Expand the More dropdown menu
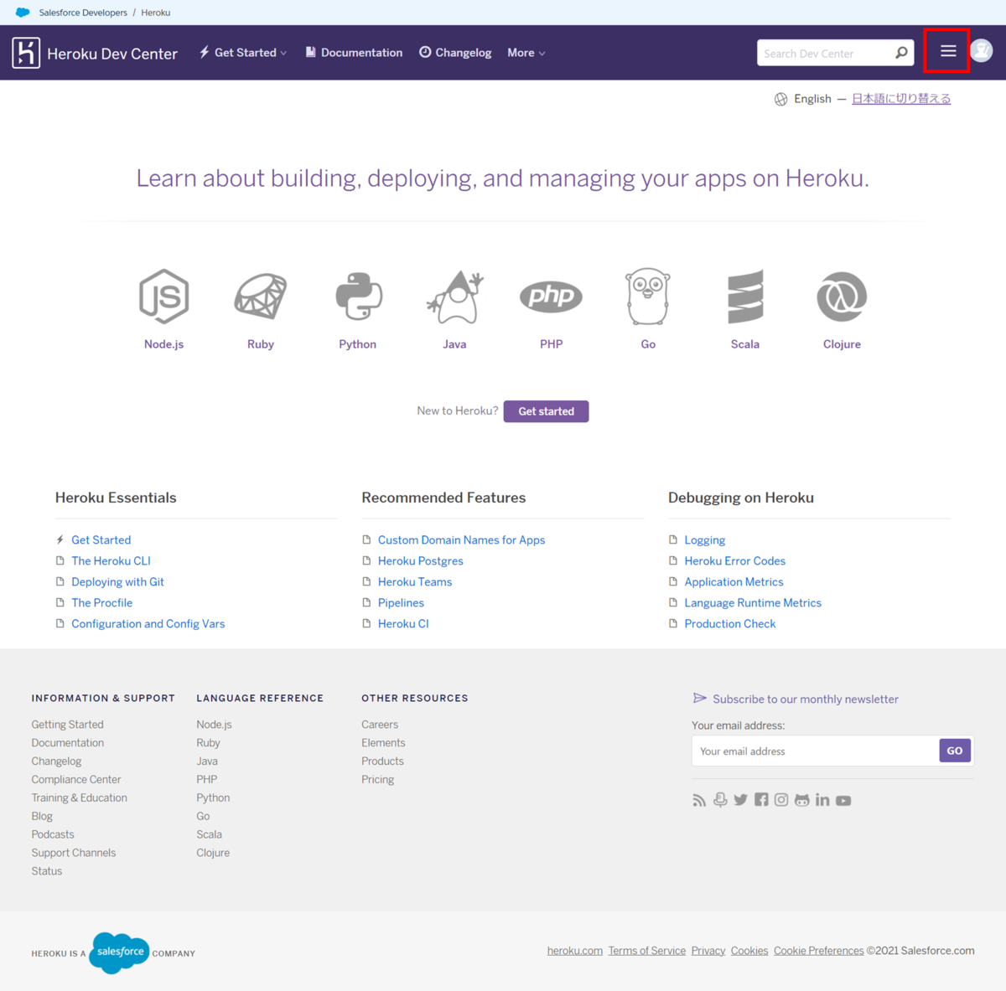 coord(526,53)
